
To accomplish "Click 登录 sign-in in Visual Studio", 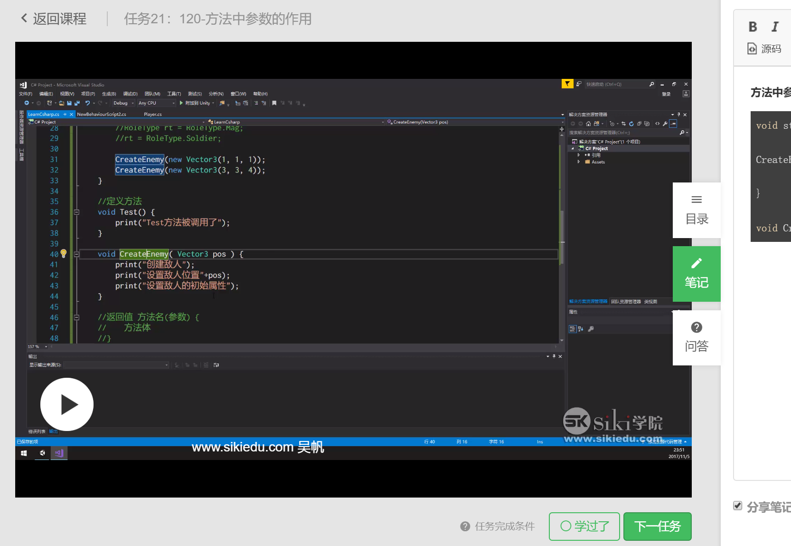I will [x=666, y=94].
